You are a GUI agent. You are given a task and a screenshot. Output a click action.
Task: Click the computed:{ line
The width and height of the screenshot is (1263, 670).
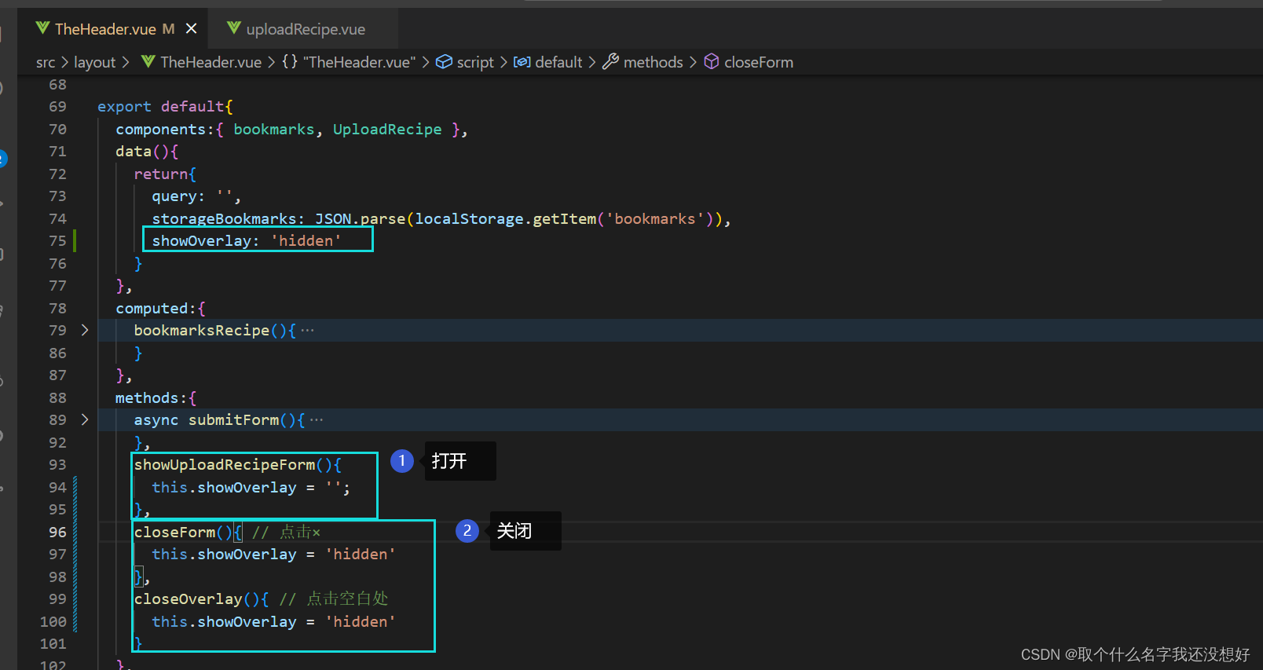pyautogui.click(x=160, y=309)
